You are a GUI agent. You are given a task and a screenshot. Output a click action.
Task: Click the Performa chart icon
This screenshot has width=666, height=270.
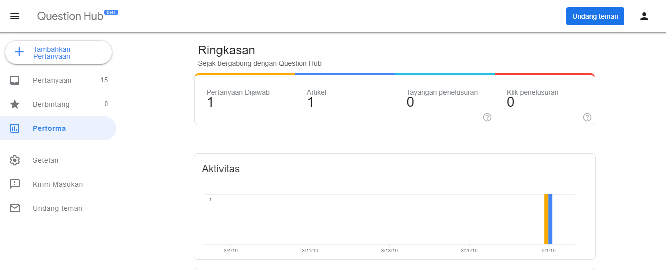coord(15,128)
